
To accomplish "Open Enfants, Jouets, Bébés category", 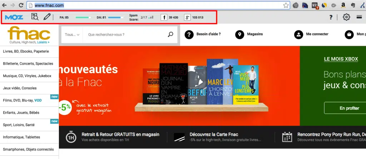I will (x=29, y=113).
